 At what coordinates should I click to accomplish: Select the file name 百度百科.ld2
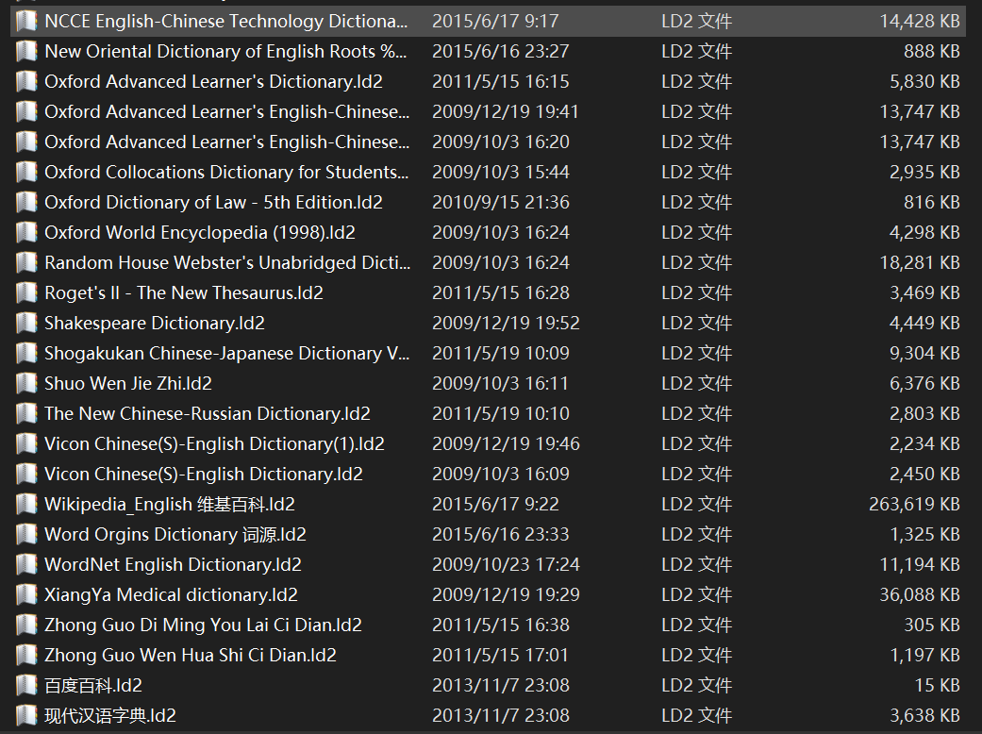93,685
